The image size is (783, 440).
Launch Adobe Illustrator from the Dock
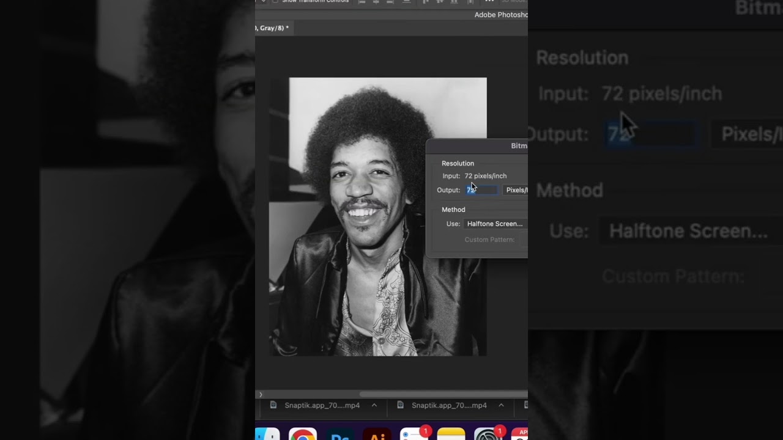[x=377, y=435]
